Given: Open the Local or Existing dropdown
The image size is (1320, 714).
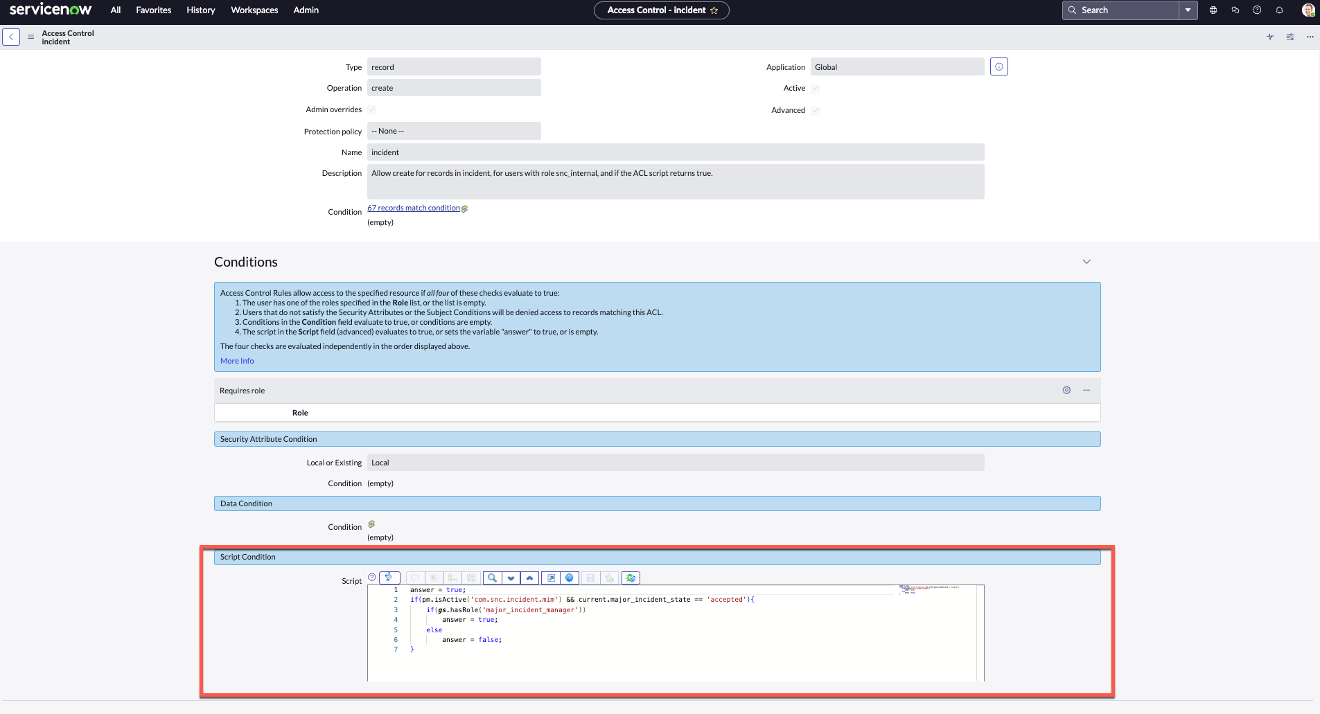Looking at the screenshot, I should (676, 463).
